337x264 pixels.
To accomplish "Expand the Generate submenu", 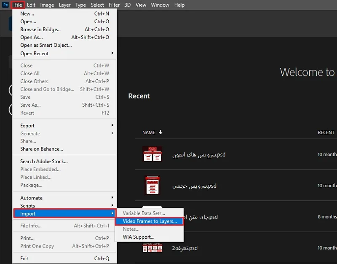I will pos(65,134).
